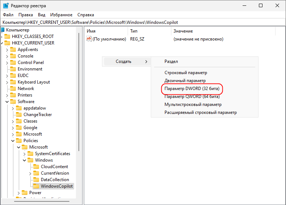This screenshot has width=286, height=205.
Task: Expand the CurrentVersion key
Action: click(30, 173)
